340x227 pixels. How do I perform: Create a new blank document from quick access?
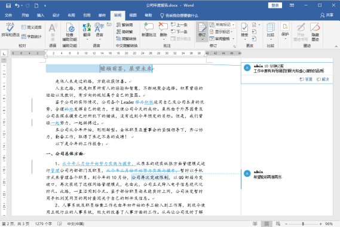tap(36, 5)
